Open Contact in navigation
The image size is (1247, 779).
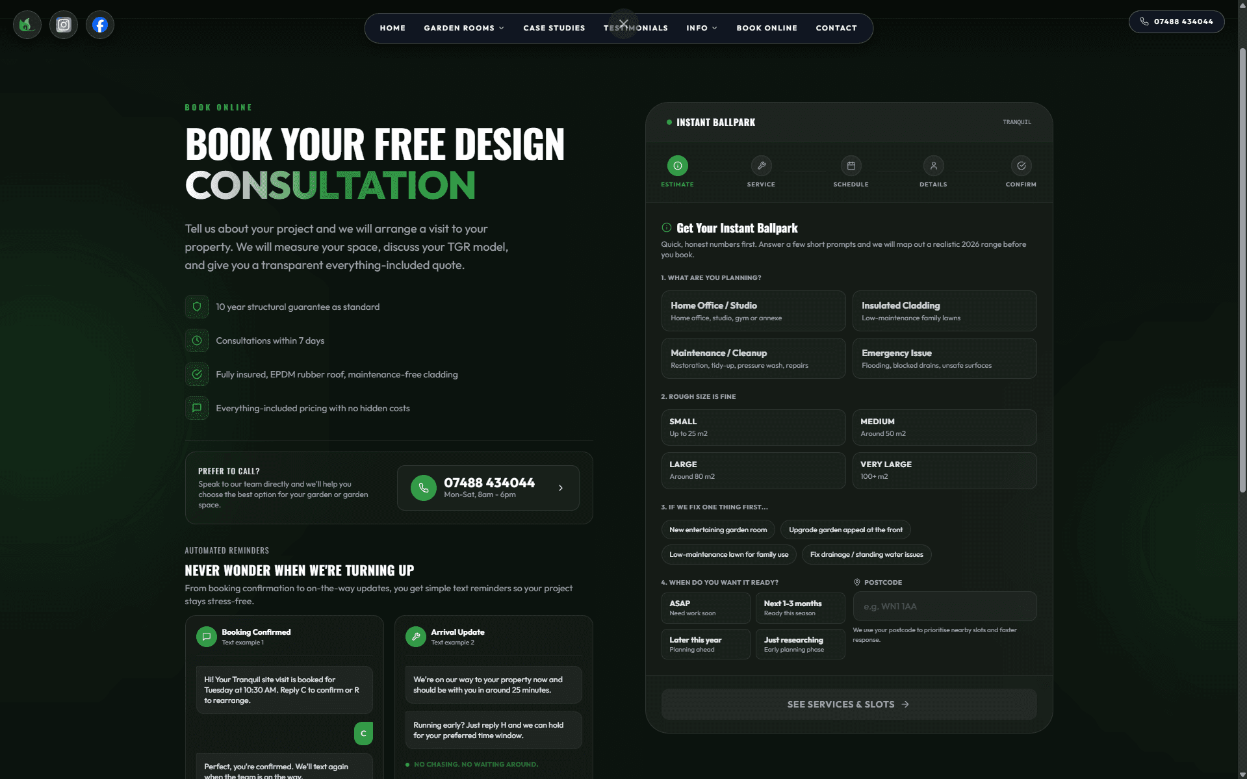tap(836, 28)
